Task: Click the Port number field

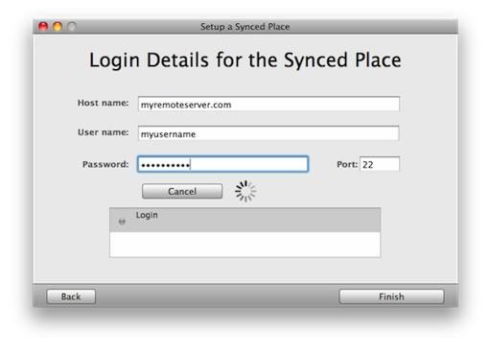Action: (380, 164)
